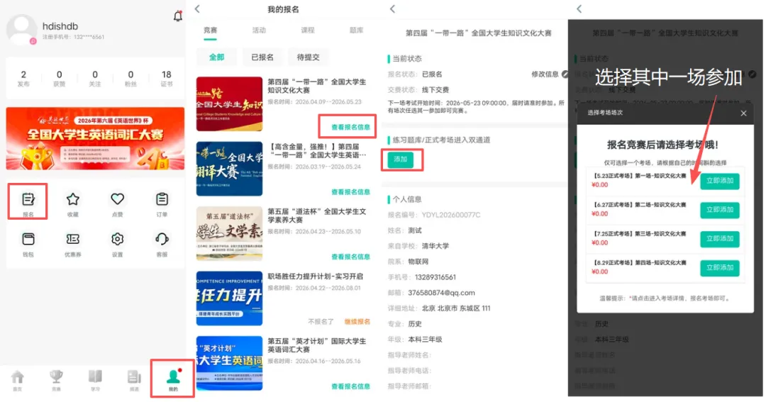Open the 翻译大赛 blue thumbnail
The image size is (766, 402).
229,169
